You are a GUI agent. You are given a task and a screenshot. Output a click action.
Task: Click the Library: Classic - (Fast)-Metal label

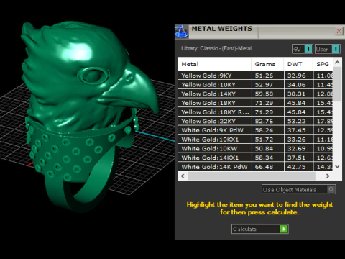pos(216,48)
